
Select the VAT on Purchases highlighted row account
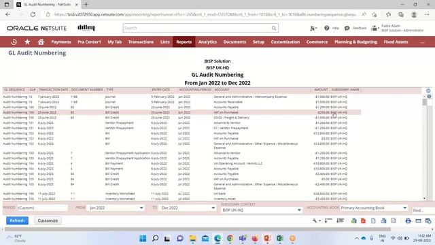point(226,112)
